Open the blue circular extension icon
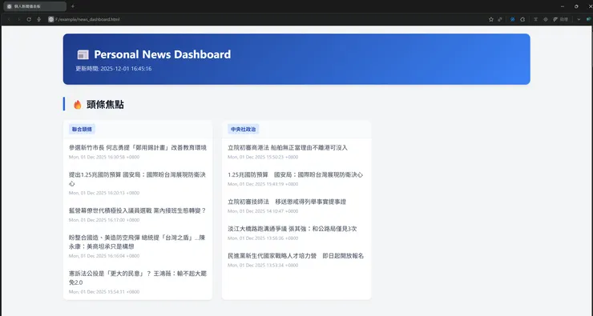Viewport: 593px width, 316px height. click(512, 19)
